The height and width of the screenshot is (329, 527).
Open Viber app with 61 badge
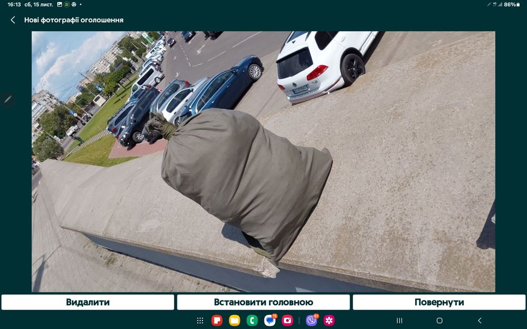312,320
